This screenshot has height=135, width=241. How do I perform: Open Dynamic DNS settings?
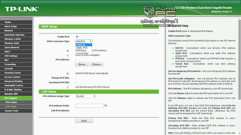click(16, 94)
